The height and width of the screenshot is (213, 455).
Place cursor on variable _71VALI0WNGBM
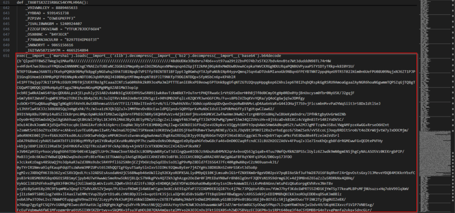40,24
